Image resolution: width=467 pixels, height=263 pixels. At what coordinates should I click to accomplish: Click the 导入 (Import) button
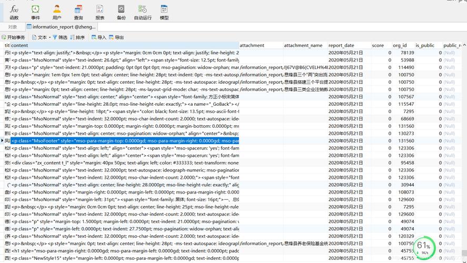(99, 37)
